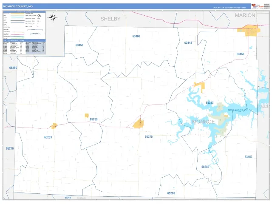Click ZIP code label 65270

(10, 148)
